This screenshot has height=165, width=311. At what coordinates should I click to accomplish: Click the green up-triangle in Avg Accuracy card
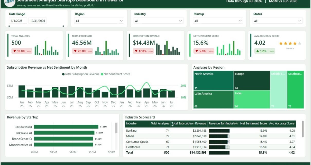pos(257,51)
